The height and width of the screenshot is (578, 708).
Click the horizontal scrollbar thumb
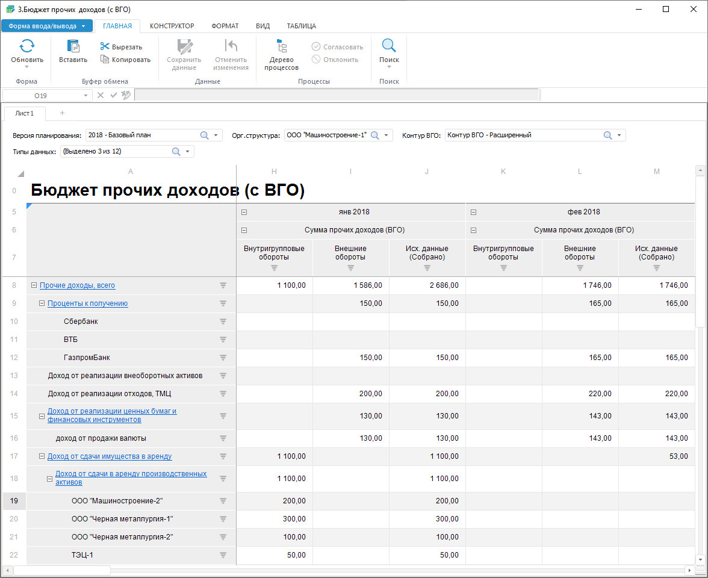pos(61,570)
